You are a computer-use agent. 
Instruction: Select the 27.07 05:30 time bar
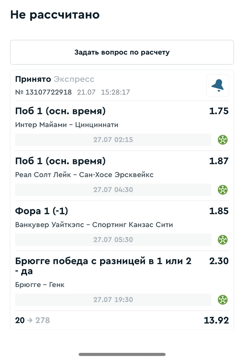[x=113, y=240]
